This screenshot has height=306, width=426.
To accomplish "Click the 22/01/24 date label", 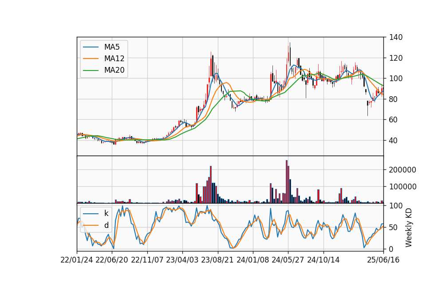I will pos(77,260).
